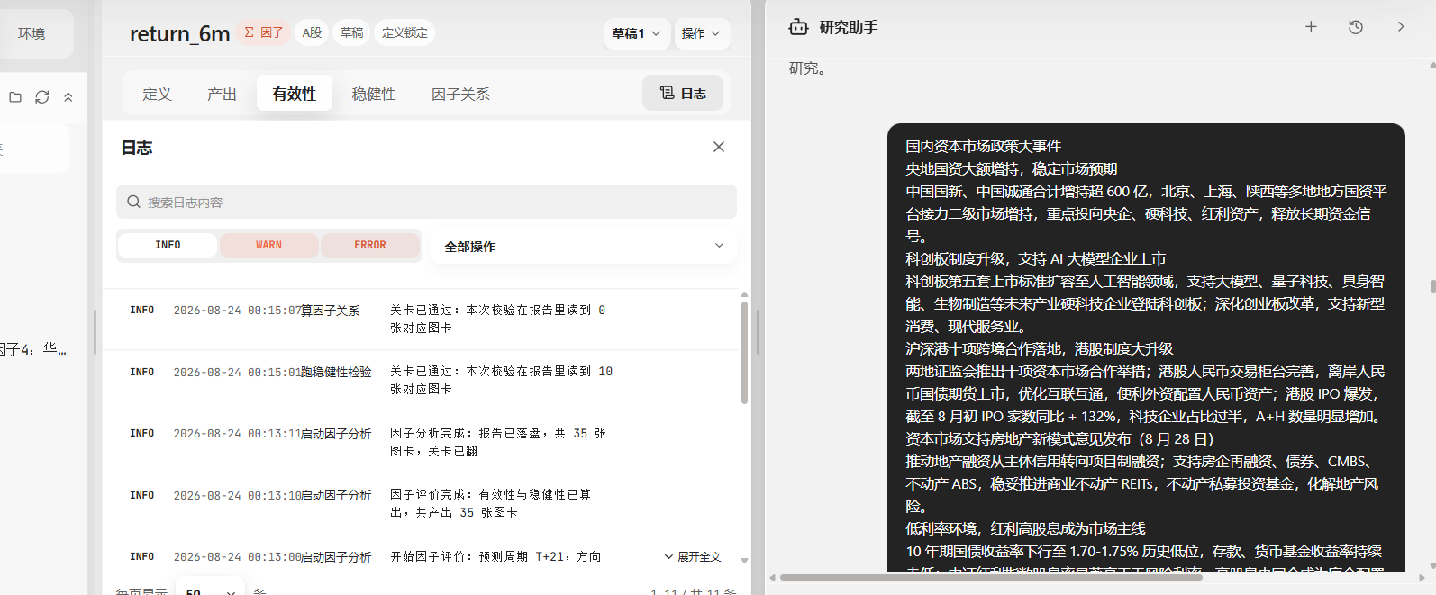Switch to the 产出 tab
The width and height of the screenshot is (1436, 595).
222,94
